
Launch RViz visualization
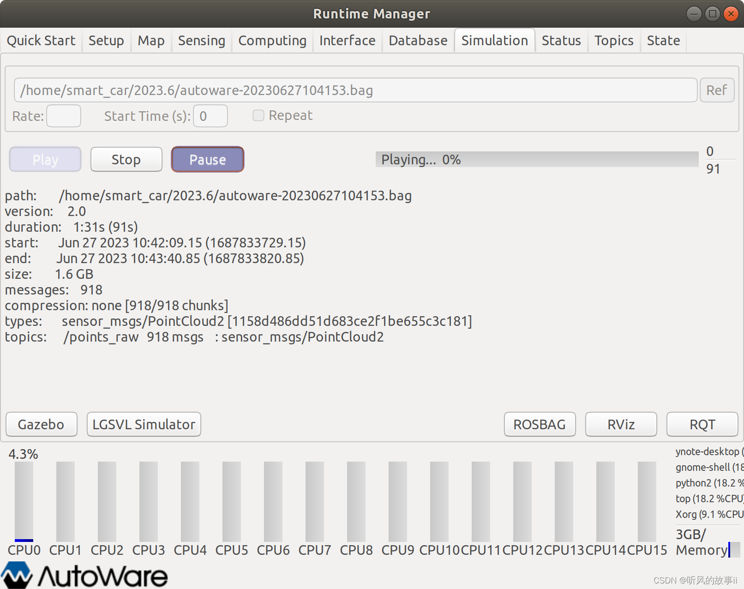click(x=621, y=424)
